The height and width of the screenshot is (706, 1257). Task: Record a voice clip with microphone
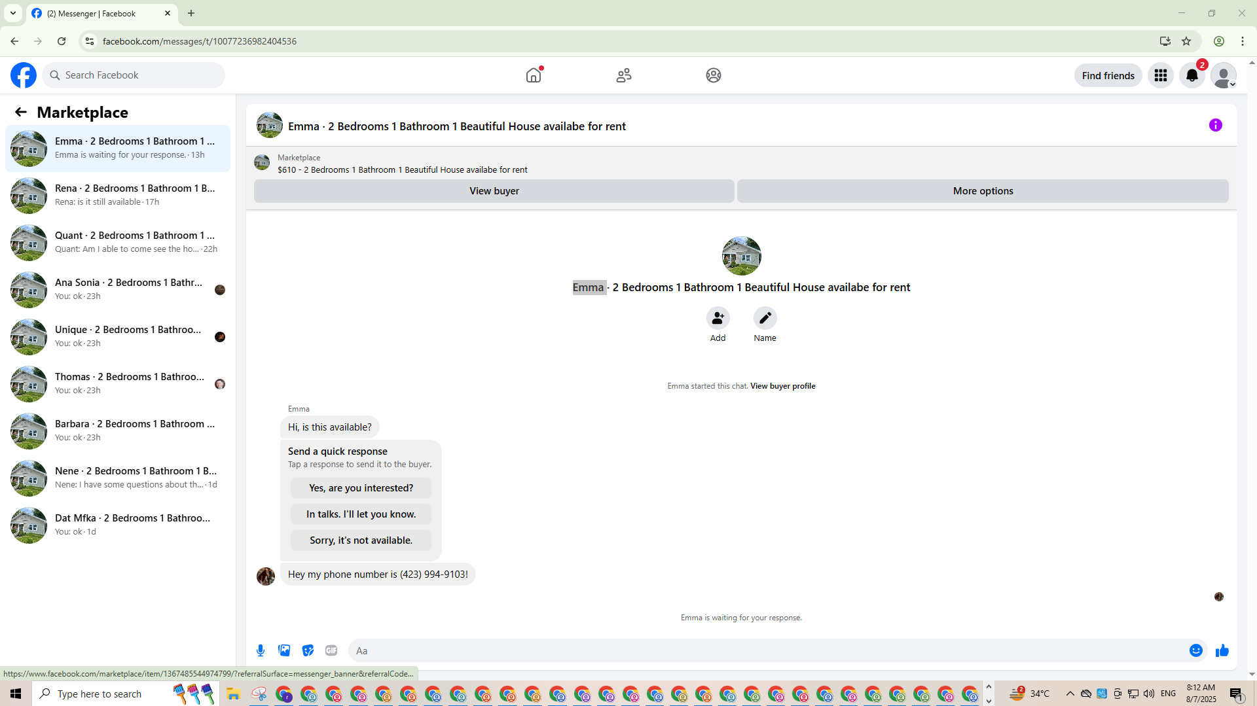[261, 650]
